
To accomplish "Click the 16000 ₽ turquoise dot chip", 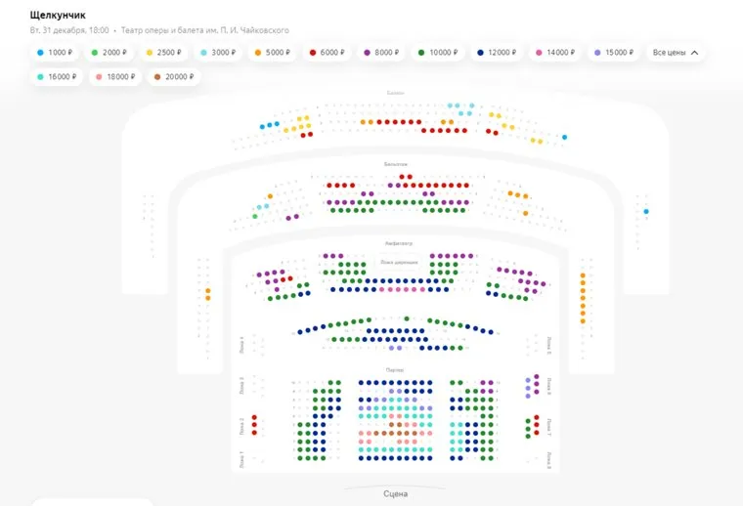I will pos(57,76).
